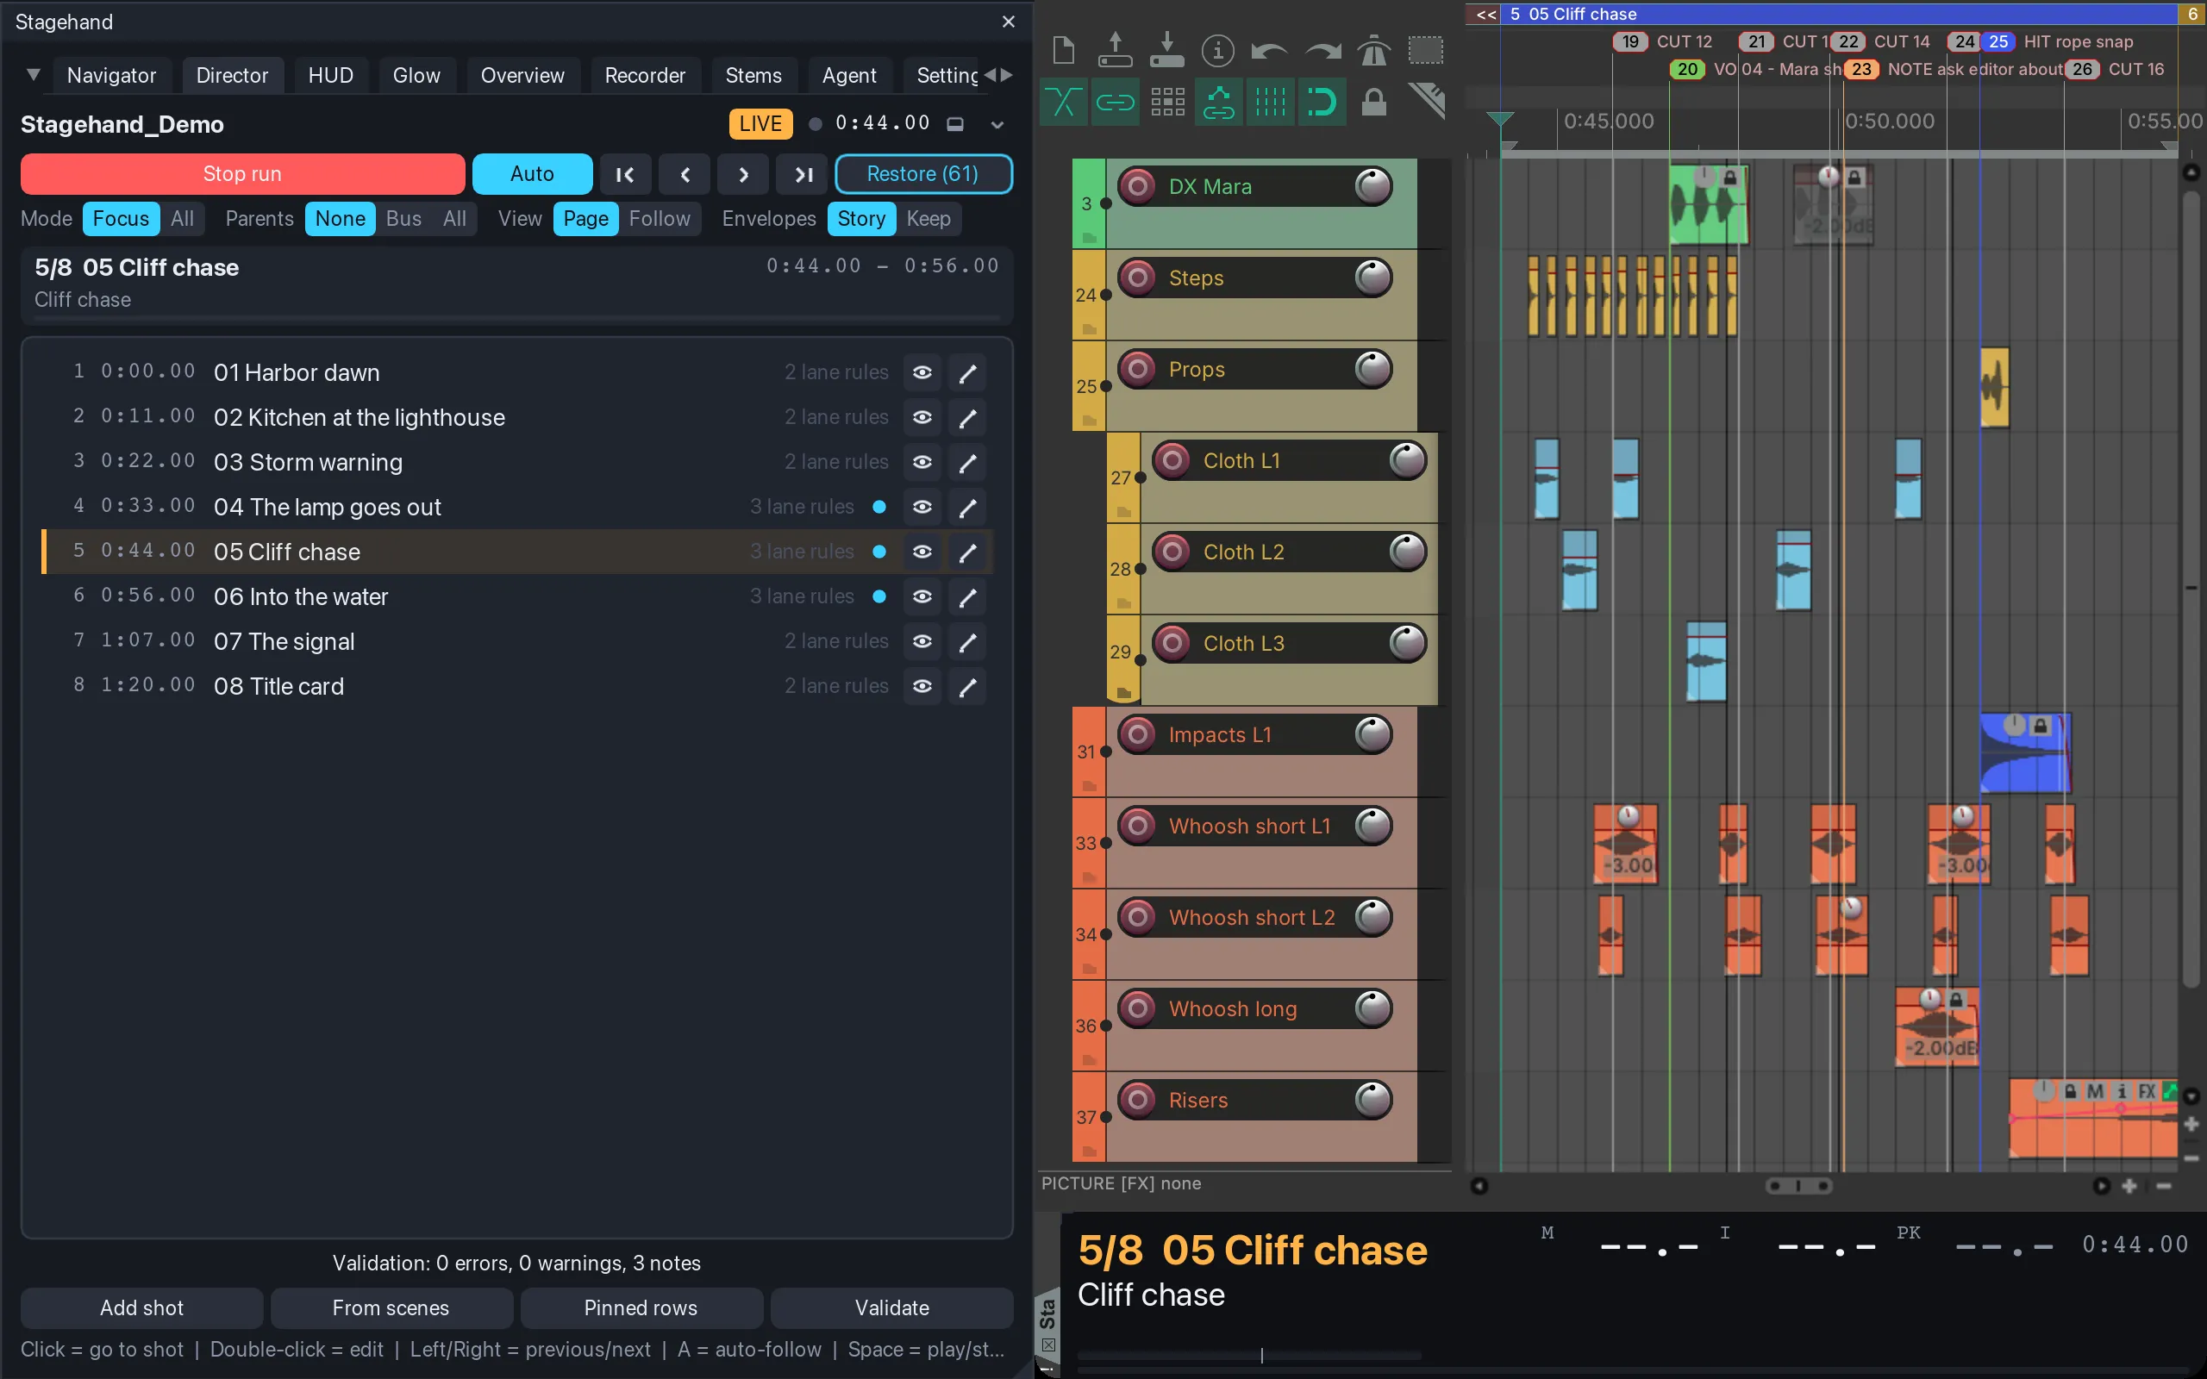Screen dimensions: 2207x1379
Task: Open project info circle icon
Action: 1217,50
